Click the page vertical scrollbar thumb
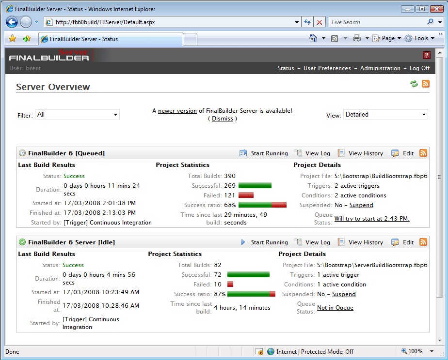Image resolution: width=448 pixels, height=360 pixels. point(439,177)
